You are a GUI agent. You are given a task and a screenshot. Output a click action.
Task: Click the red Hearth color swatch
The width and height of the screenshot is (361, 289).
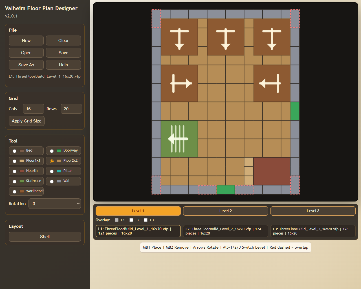(x=22, y=171)
